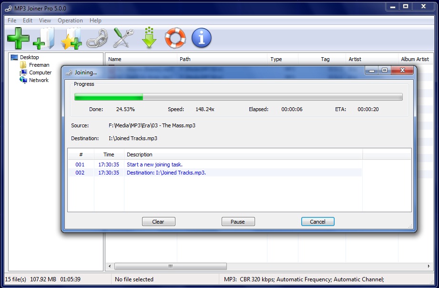Click the joining progress bar
Image resolution: width=439 pixels, height=288 pixels.
click(x=238, y=97)
